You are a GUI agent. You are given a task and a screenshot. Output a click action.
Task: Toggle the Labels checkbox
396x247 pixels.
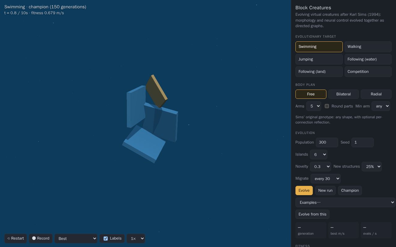(105, 238)
